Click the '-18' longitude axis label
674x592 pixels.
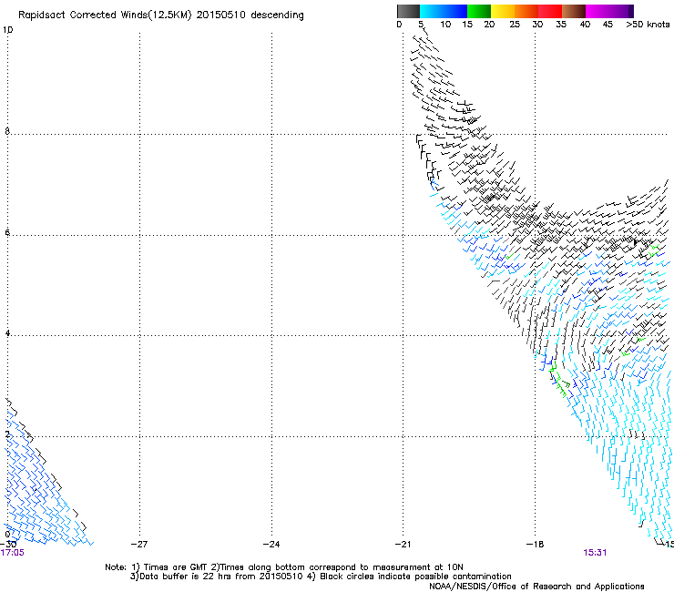point(536,544)
